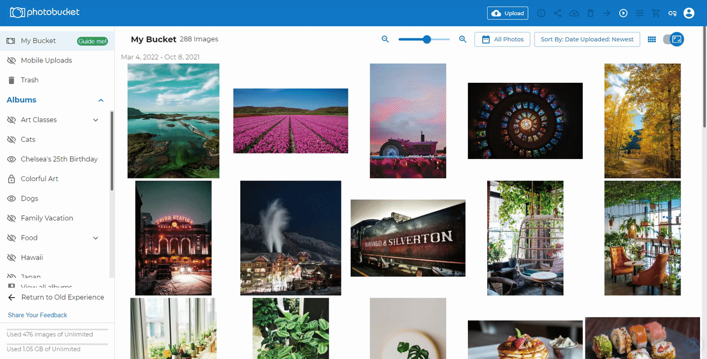Open the hanging birdcage chair photo

(525, 238)
